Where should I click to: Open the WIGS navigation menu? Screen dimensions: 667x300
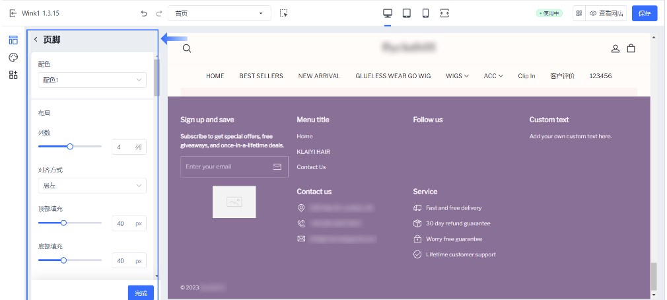[457, 76]
